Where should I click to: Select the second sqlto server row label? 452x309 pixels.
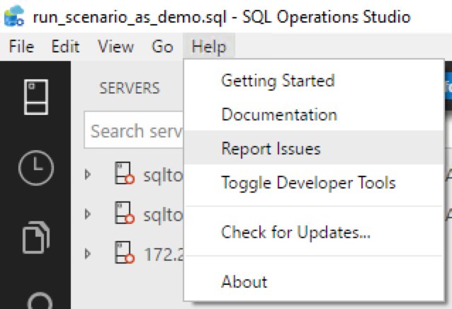pos(163,215)
